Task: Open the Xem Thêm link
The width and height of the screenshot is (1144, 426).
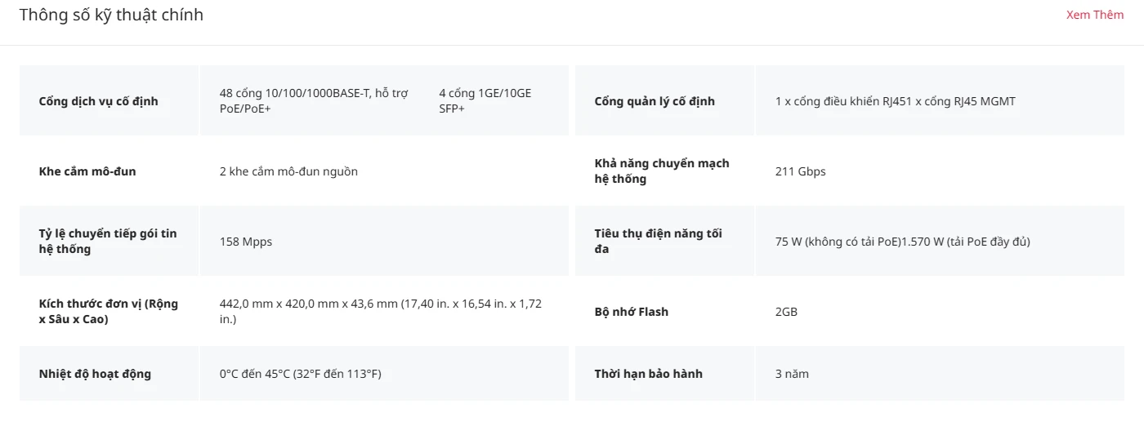Action: [x=1094, y=15]
